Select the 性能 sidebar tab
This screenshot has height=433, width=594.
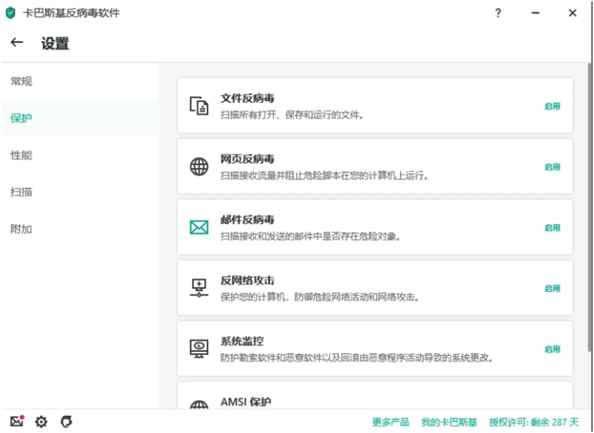click(x=22, y=155)
